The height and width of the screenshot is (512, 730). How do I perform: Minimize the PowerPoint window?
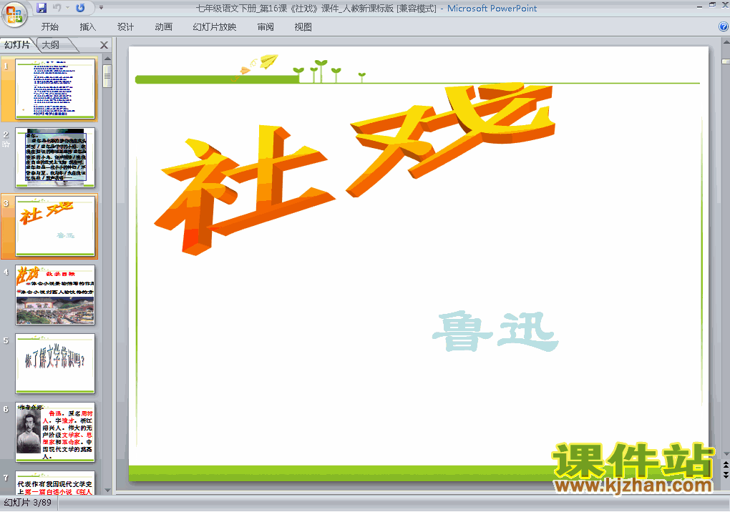tap(699, 6)
